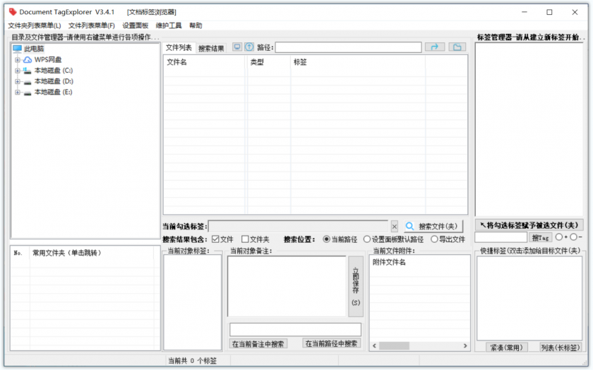Click the 文件名 column header

[x=205, y=62]
